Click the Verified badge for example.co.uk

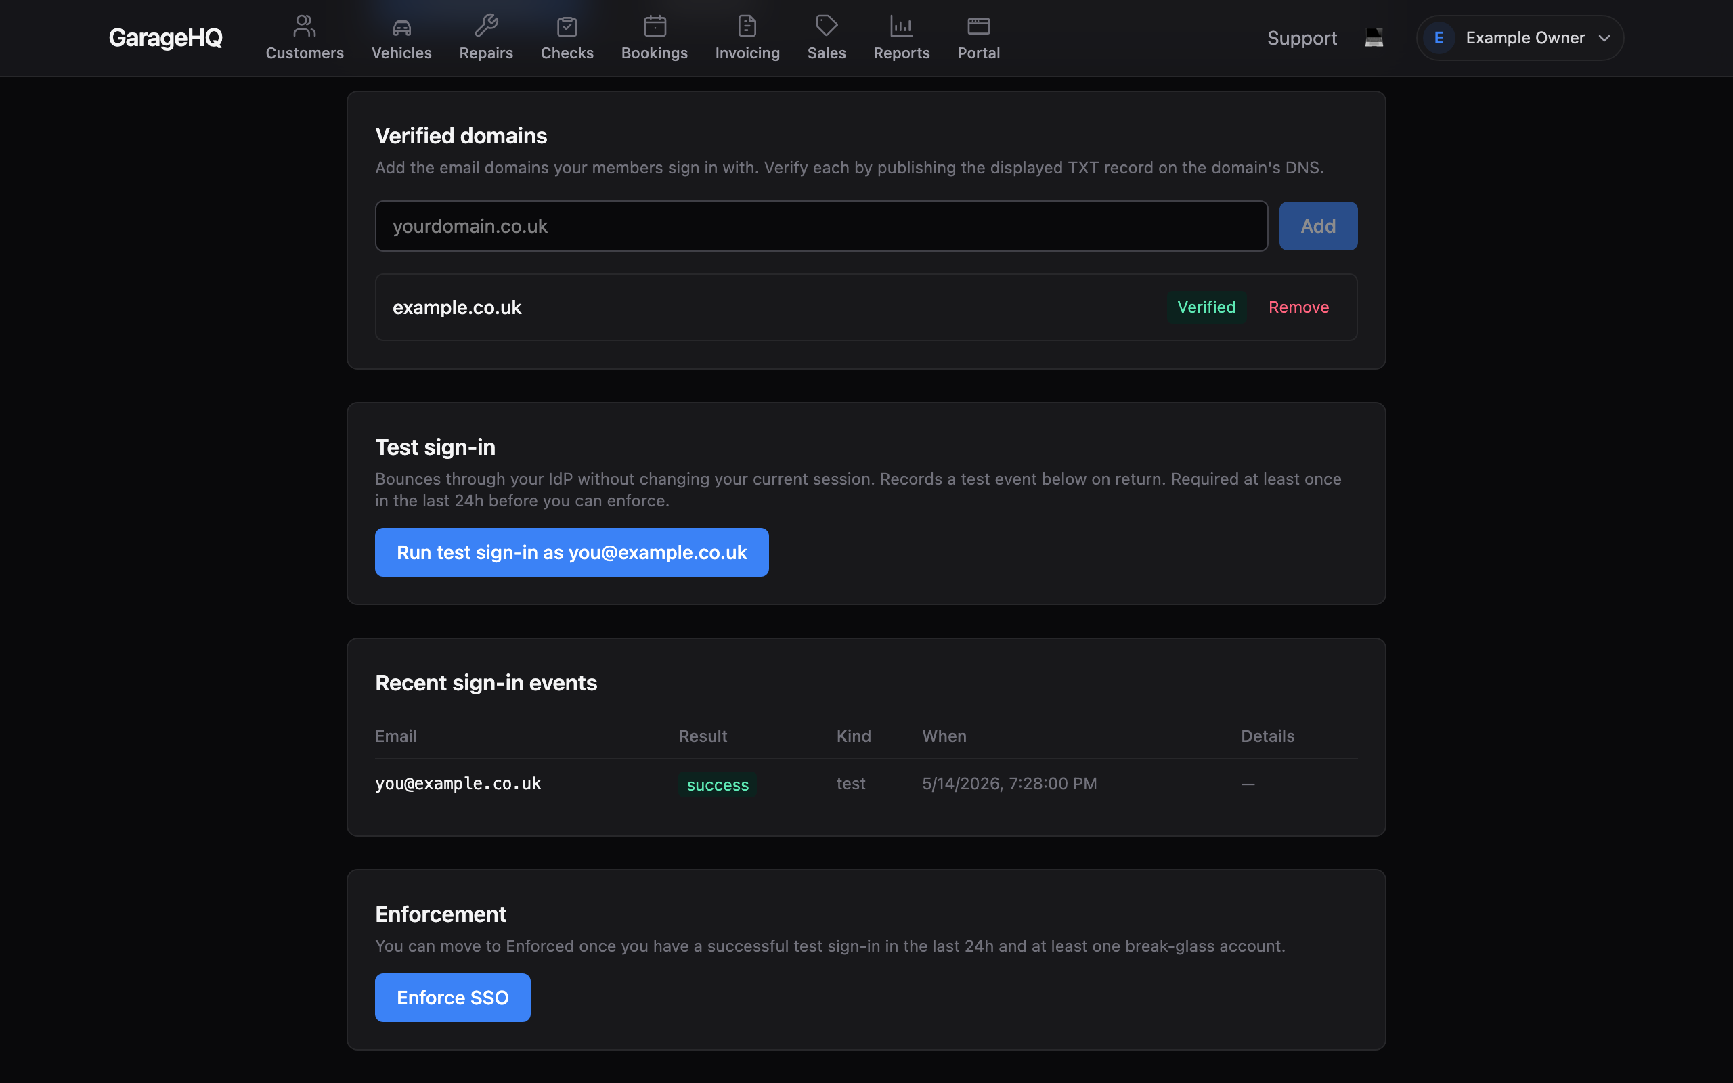click(x=1206, y=307)
